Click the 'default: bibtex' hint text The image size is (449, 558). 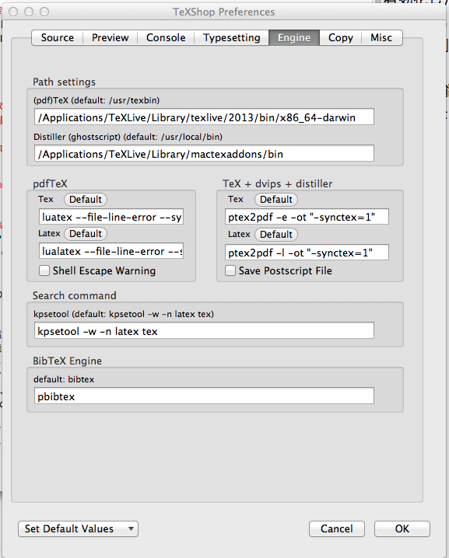[x=64, y=379]
